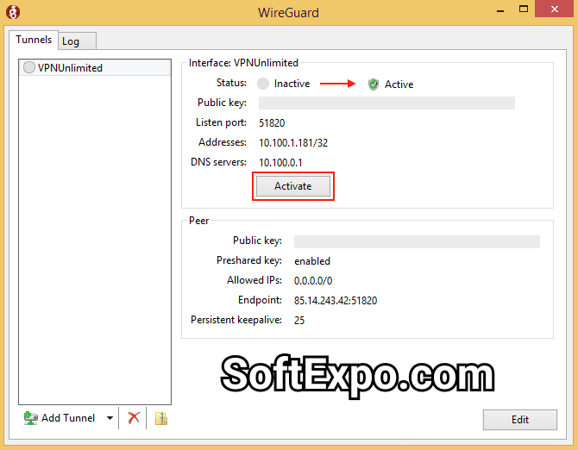Click the interface Public key field

click(x=386, y=103)
